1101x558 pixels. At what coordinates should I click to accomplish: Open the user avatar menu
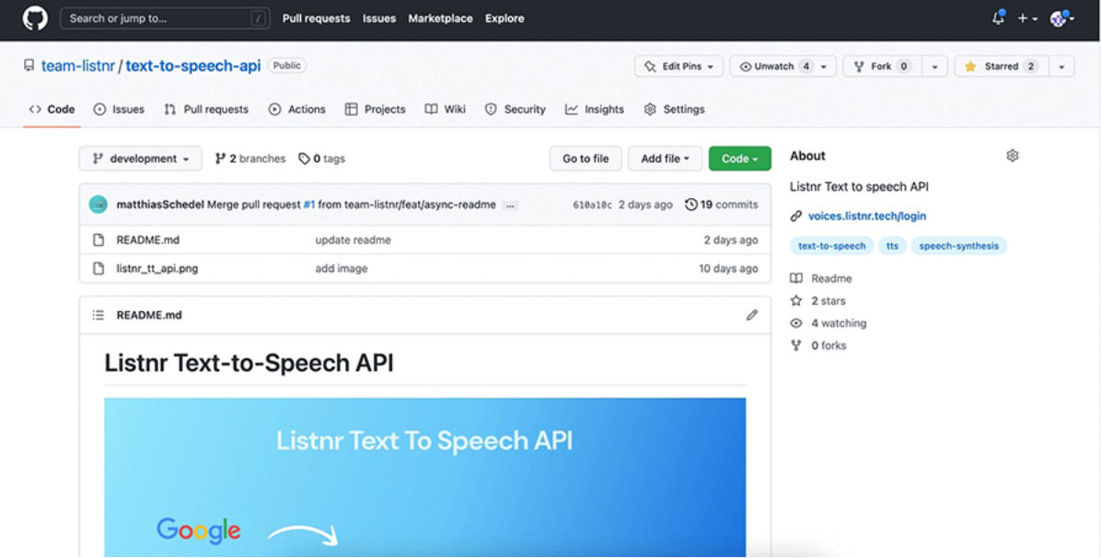(x=1061, y=18)
